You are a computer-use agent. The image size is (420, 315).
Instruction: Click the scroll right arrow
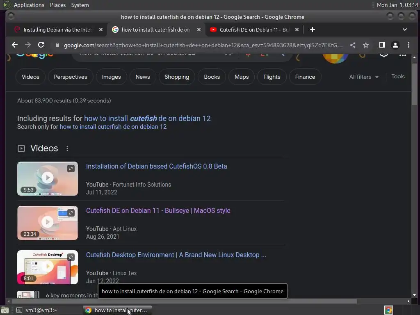point(408,301)
